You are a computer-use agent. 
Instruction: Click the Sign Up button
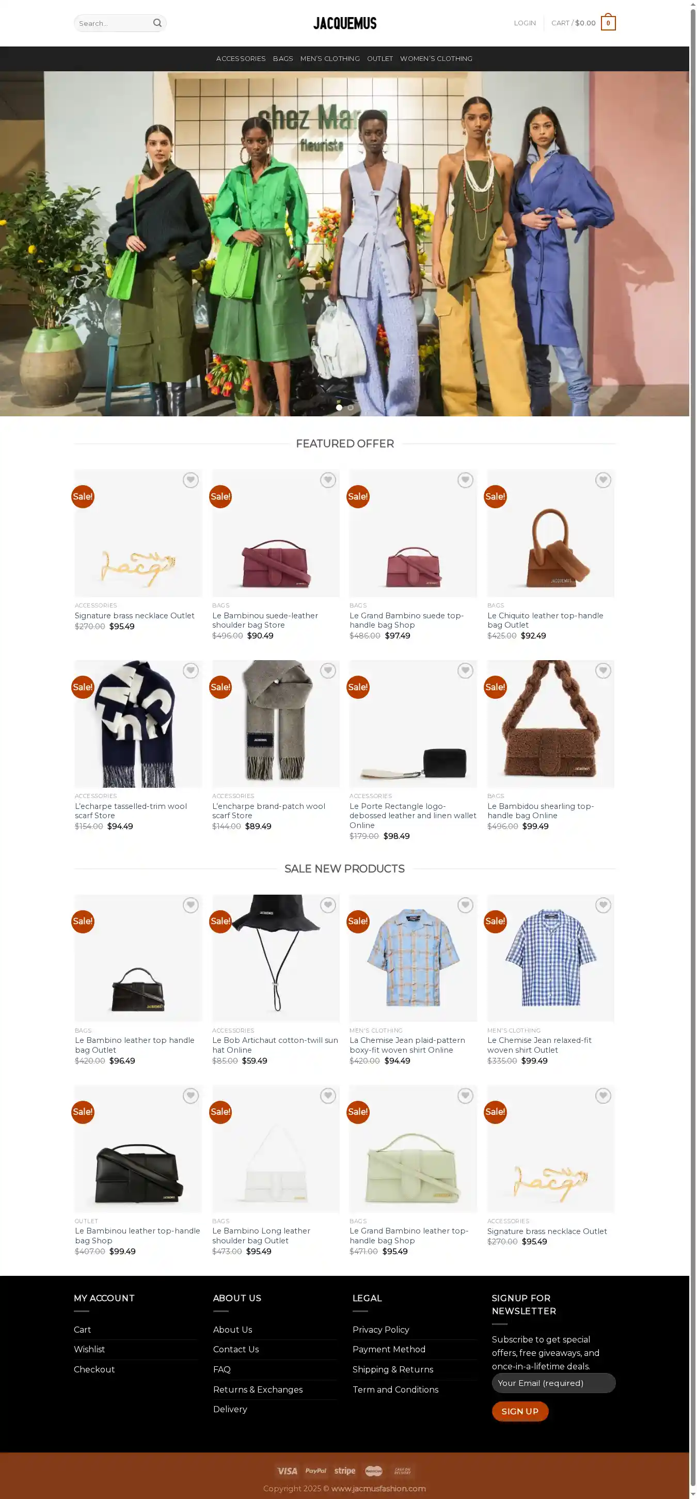tap(520, 1412)
